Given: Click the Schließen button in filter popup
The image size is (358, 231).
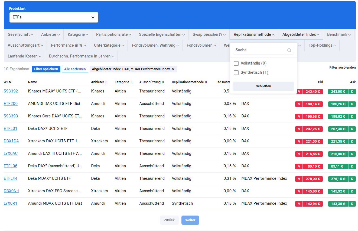Looking at the screenshot, I should [263, 86].
